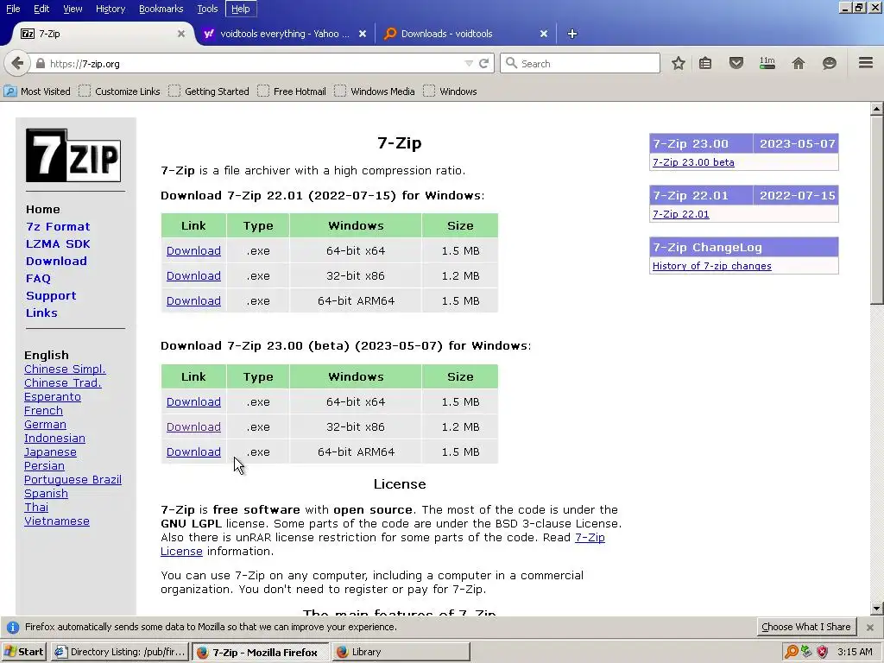The width and height of the screenshot is (884, 663).
Task: Open the Hello chat smiley icon
Action: pyautogui.click(x=830, y=63)
